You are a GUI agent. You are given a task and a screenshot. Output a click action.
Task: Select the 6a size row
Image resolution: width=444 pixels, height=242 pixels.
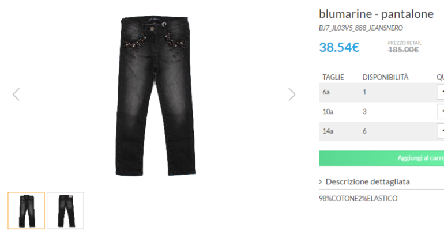click(x=381, y=92)
